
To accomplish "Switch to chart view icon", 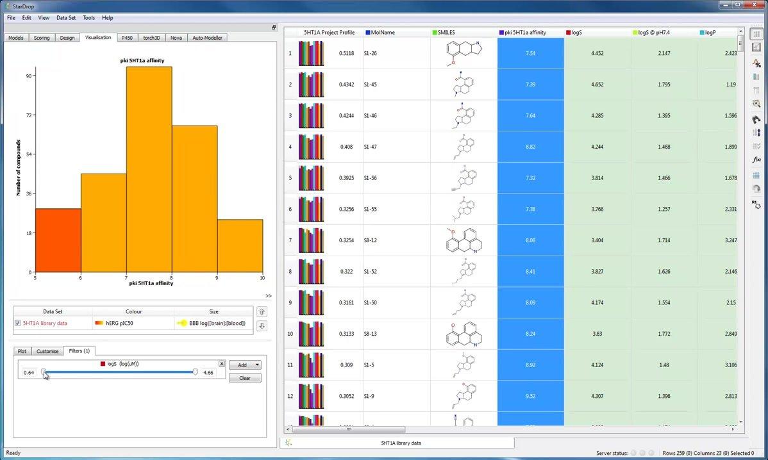I will coord(756,47).
